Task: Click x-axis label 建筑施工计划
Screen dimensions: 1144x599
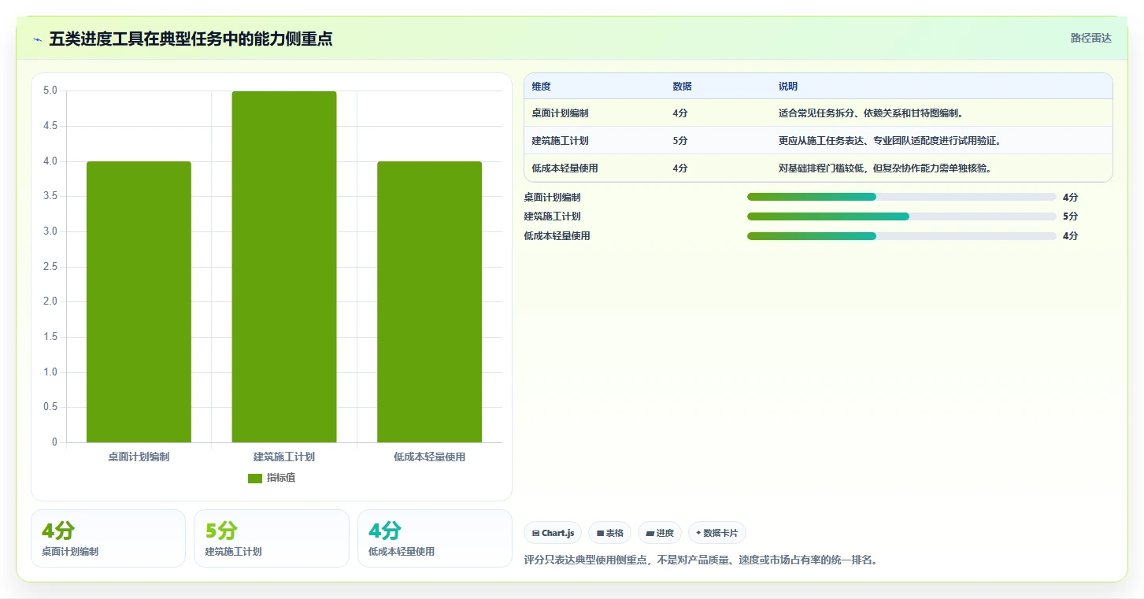Action: [x=284, y=457]
